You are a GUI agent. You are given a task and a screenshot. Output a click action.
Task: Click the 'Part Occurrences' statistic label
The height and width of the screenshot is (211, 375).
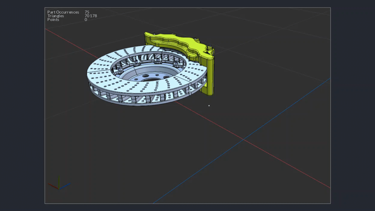[x=63, y=12]
